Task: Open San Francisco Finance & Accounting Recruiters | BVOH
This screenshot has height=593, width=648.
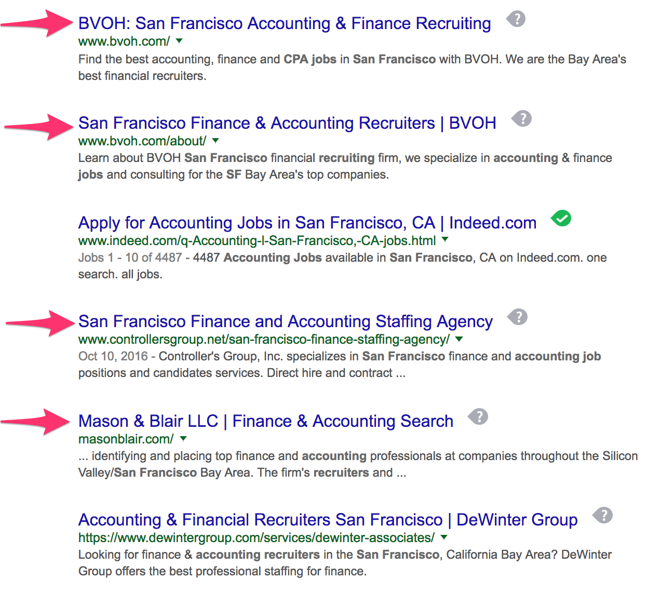Action: [x=287, y=123]
